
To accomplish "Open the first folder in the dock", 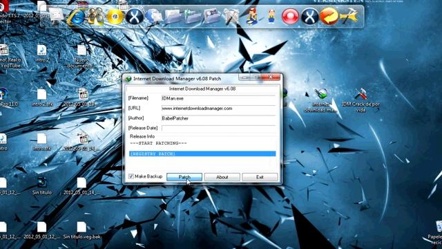I will point(173,17).
